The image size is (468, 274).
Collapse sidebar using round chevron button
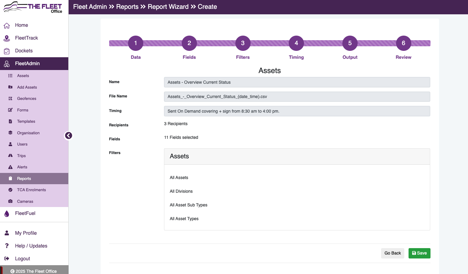click(69, 135)
